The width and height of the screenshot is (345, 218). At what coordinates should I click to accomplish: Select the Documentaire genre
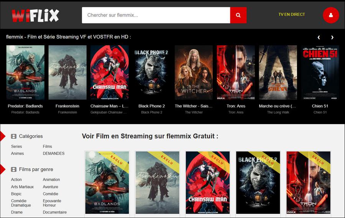coord(55,212)
